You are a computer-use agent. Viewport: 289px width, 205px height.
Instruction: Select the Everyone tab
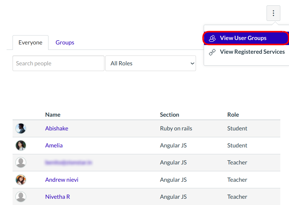pyautogui.click(x=30, y=42)
